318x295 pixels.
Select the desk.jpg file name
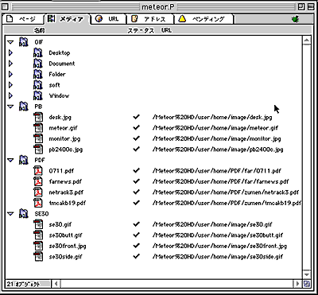coord(60,117)
